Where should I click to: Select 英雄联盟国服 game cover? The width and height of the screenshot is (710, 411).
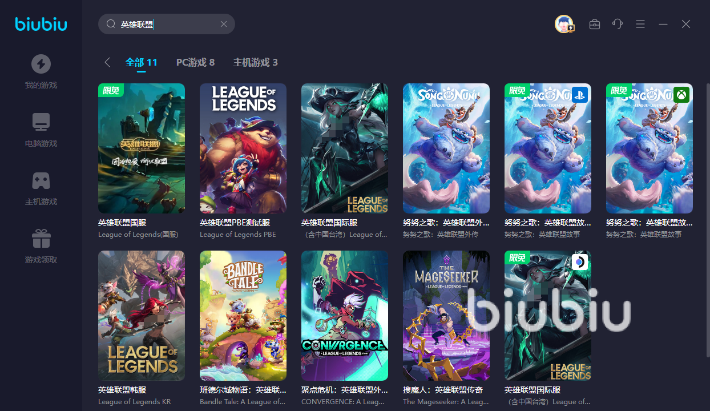(x=142, y=148)
